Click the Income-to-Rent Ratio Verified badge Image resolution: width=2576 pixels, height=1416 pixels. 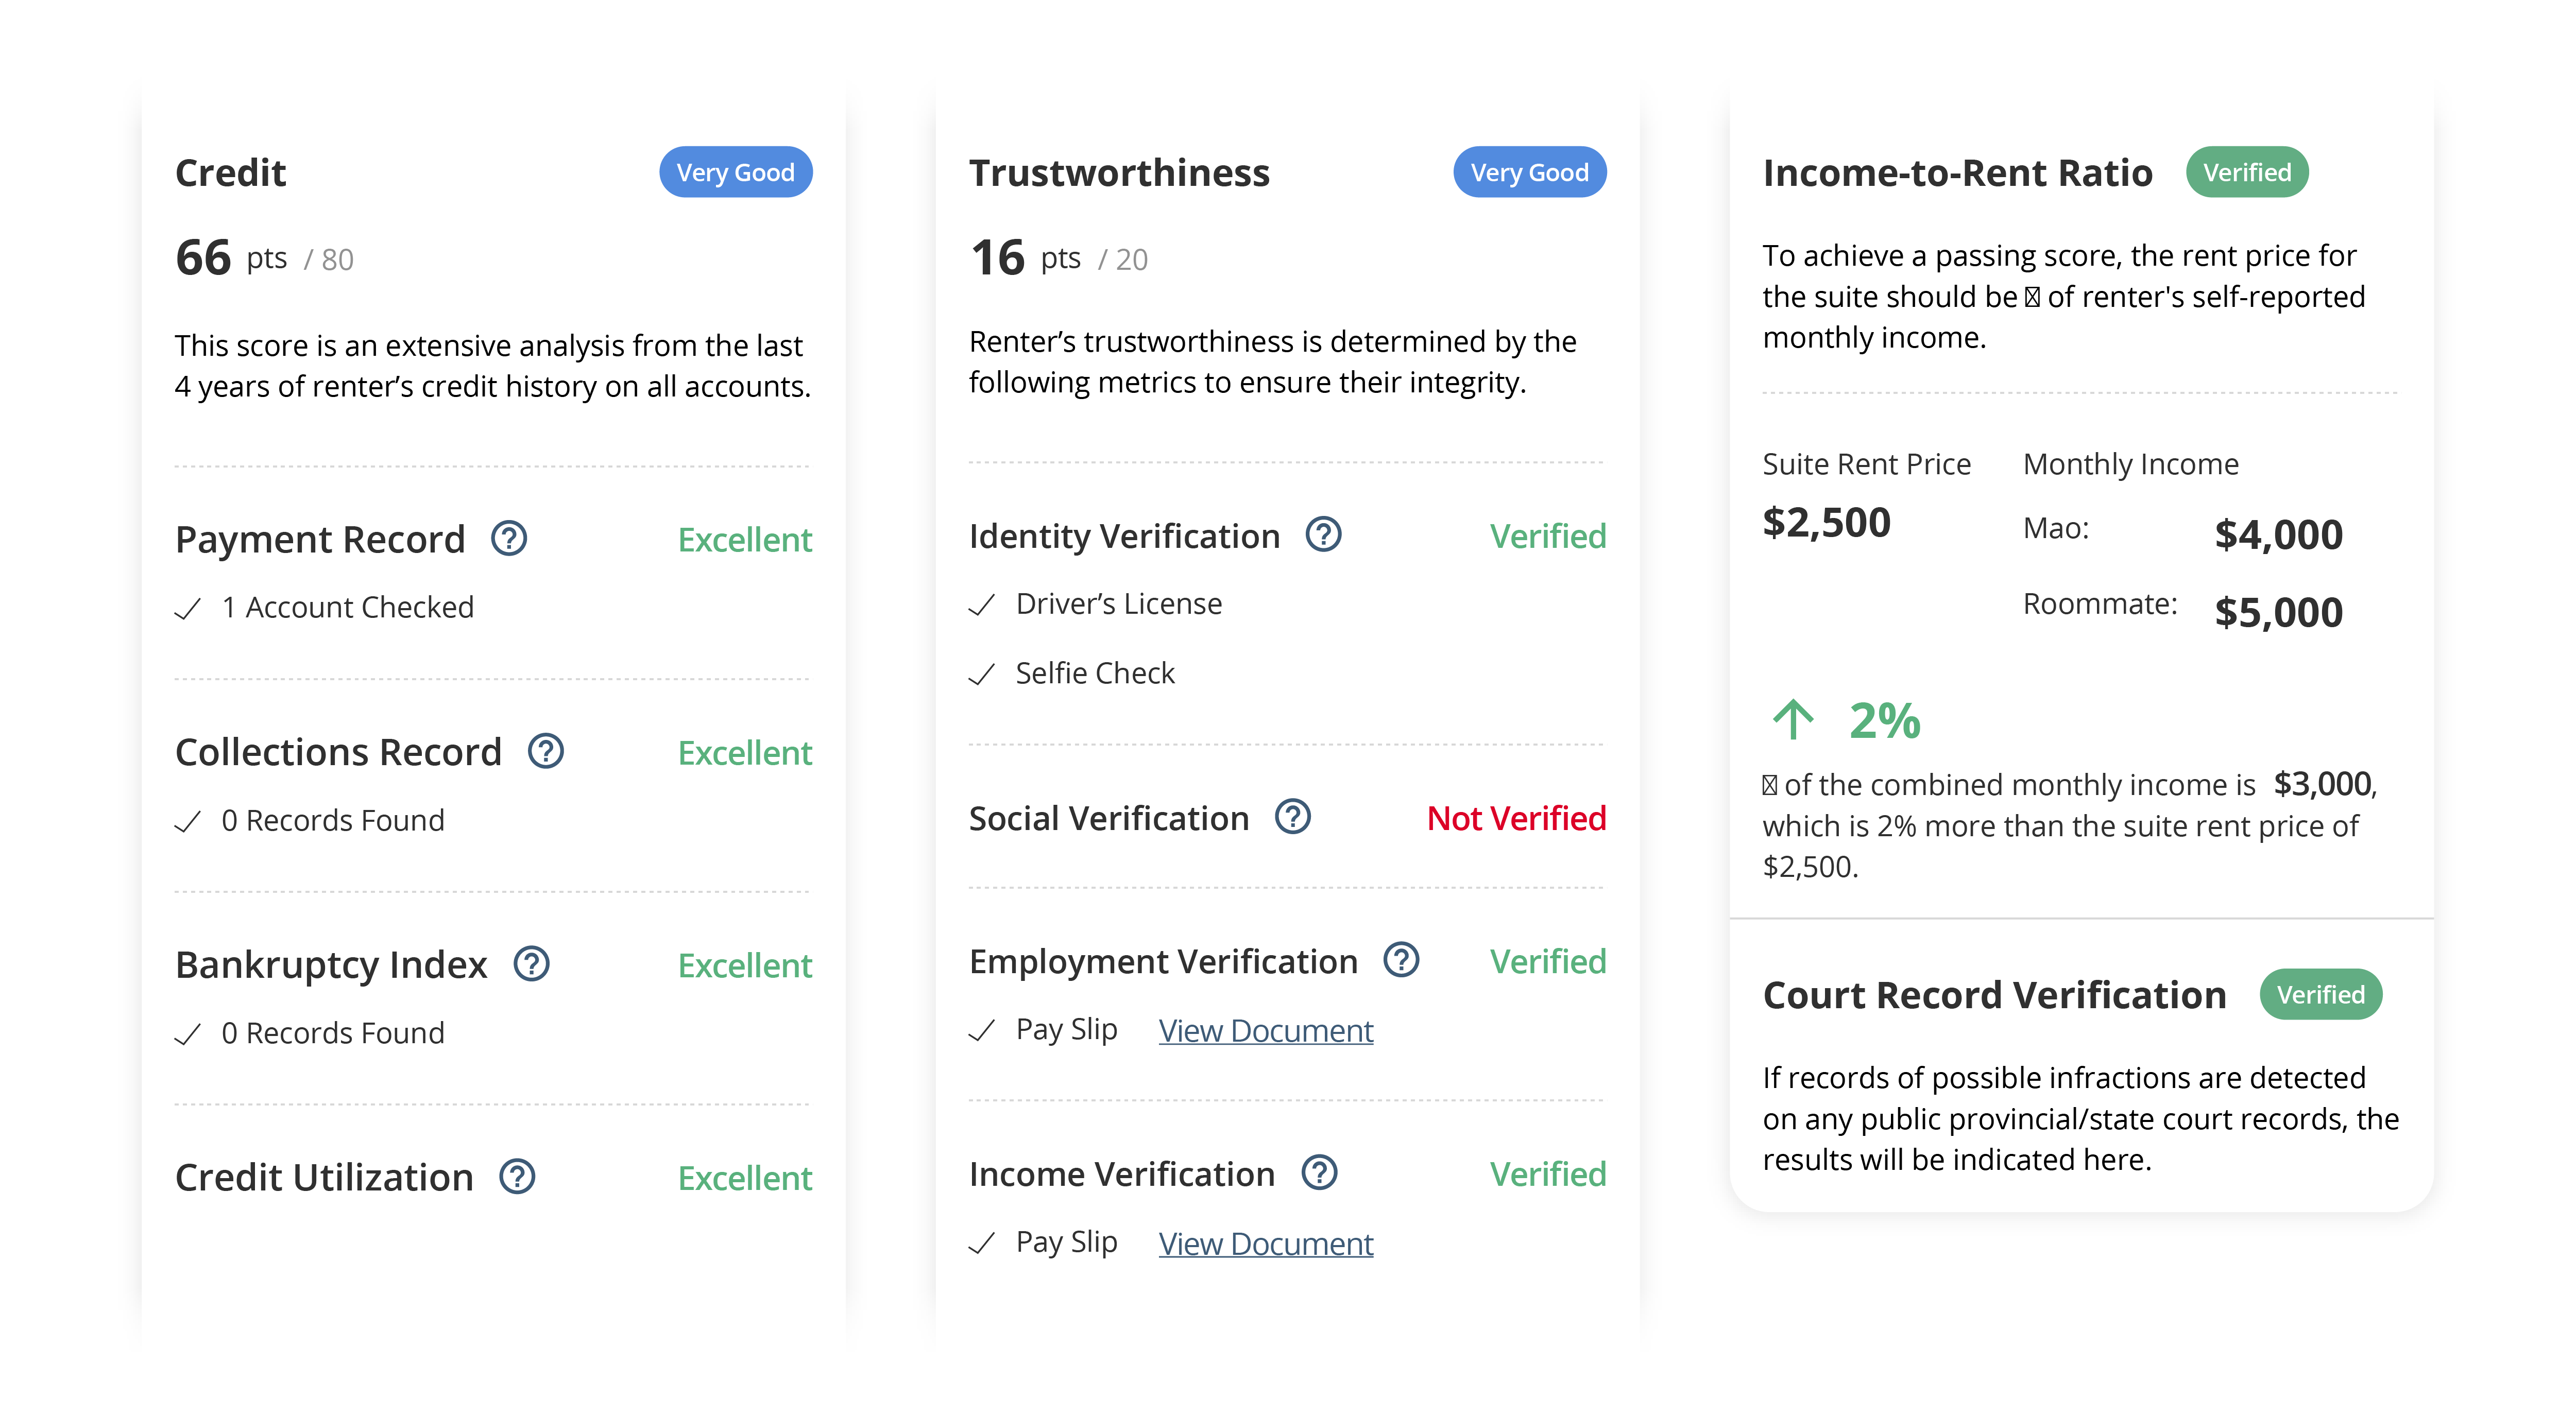[2246, 172]
